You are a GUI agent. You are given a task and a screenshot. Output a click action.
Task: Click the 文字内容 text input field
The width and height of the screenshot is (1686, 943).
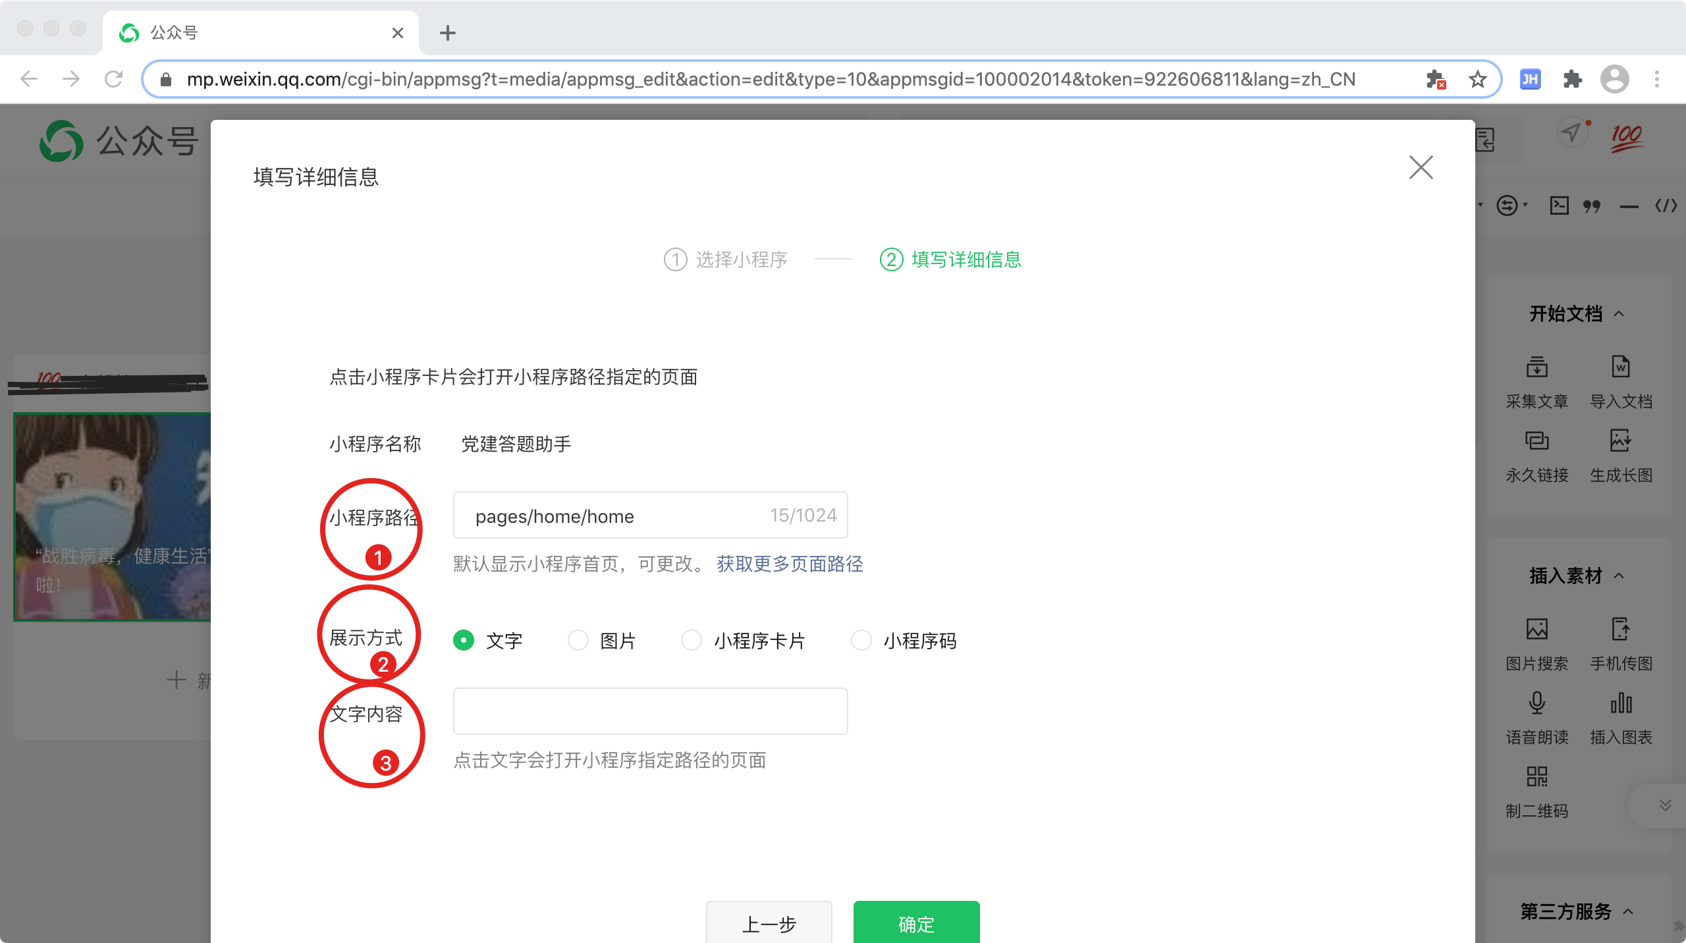coord(650,711)
